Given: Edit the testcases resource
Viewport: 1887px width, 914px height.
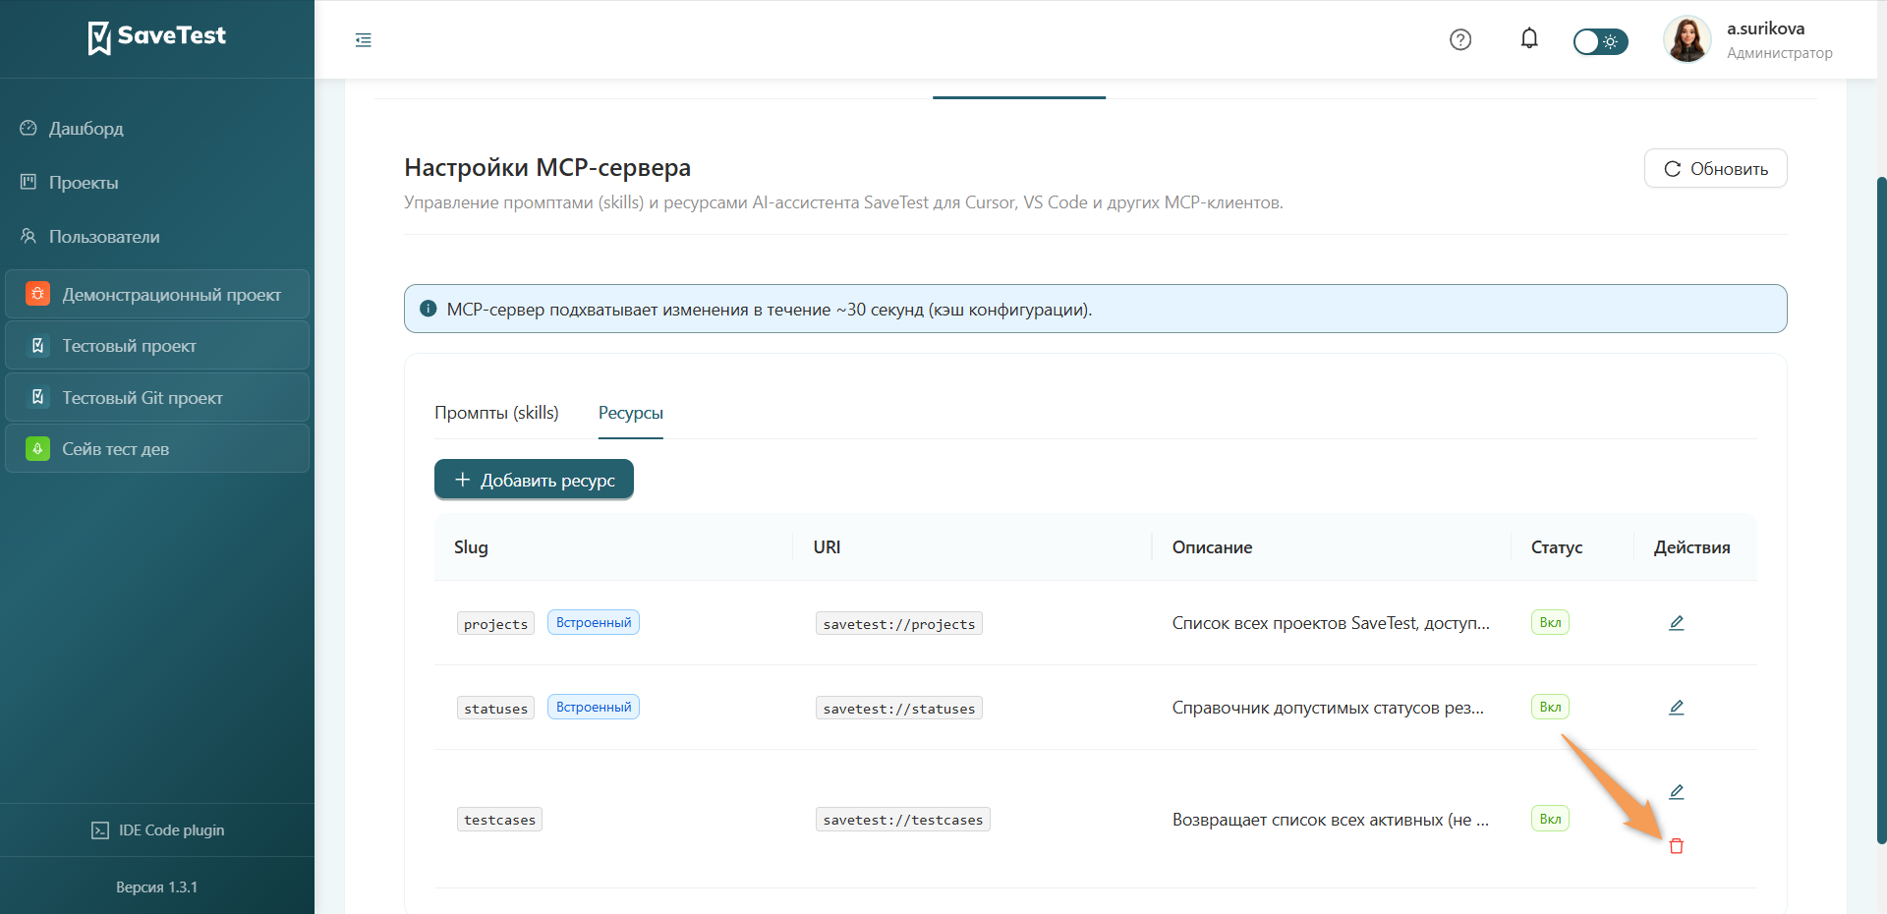Looking at the screenshot, I should click(1677, 792).
